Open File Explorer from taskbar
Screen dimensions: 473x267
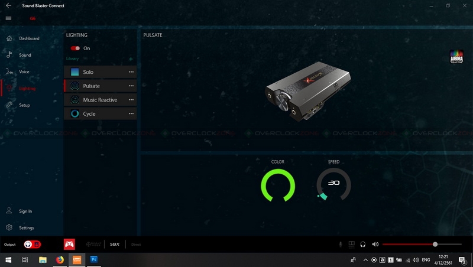(x=43, y=260)
